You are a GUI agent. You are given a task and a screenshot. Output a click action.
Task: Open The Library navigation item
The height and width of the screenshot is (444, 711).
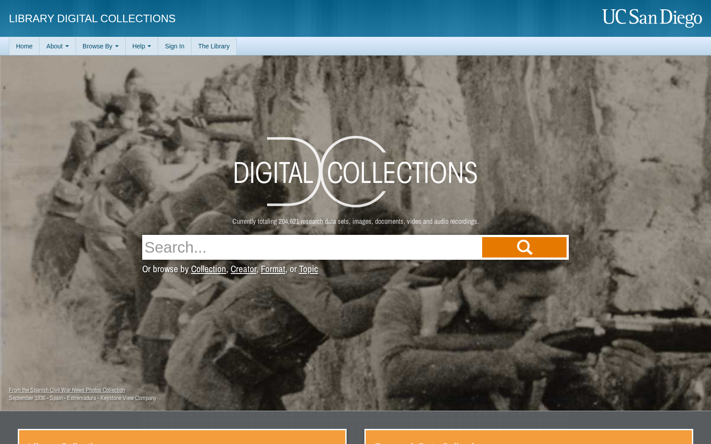214,46
